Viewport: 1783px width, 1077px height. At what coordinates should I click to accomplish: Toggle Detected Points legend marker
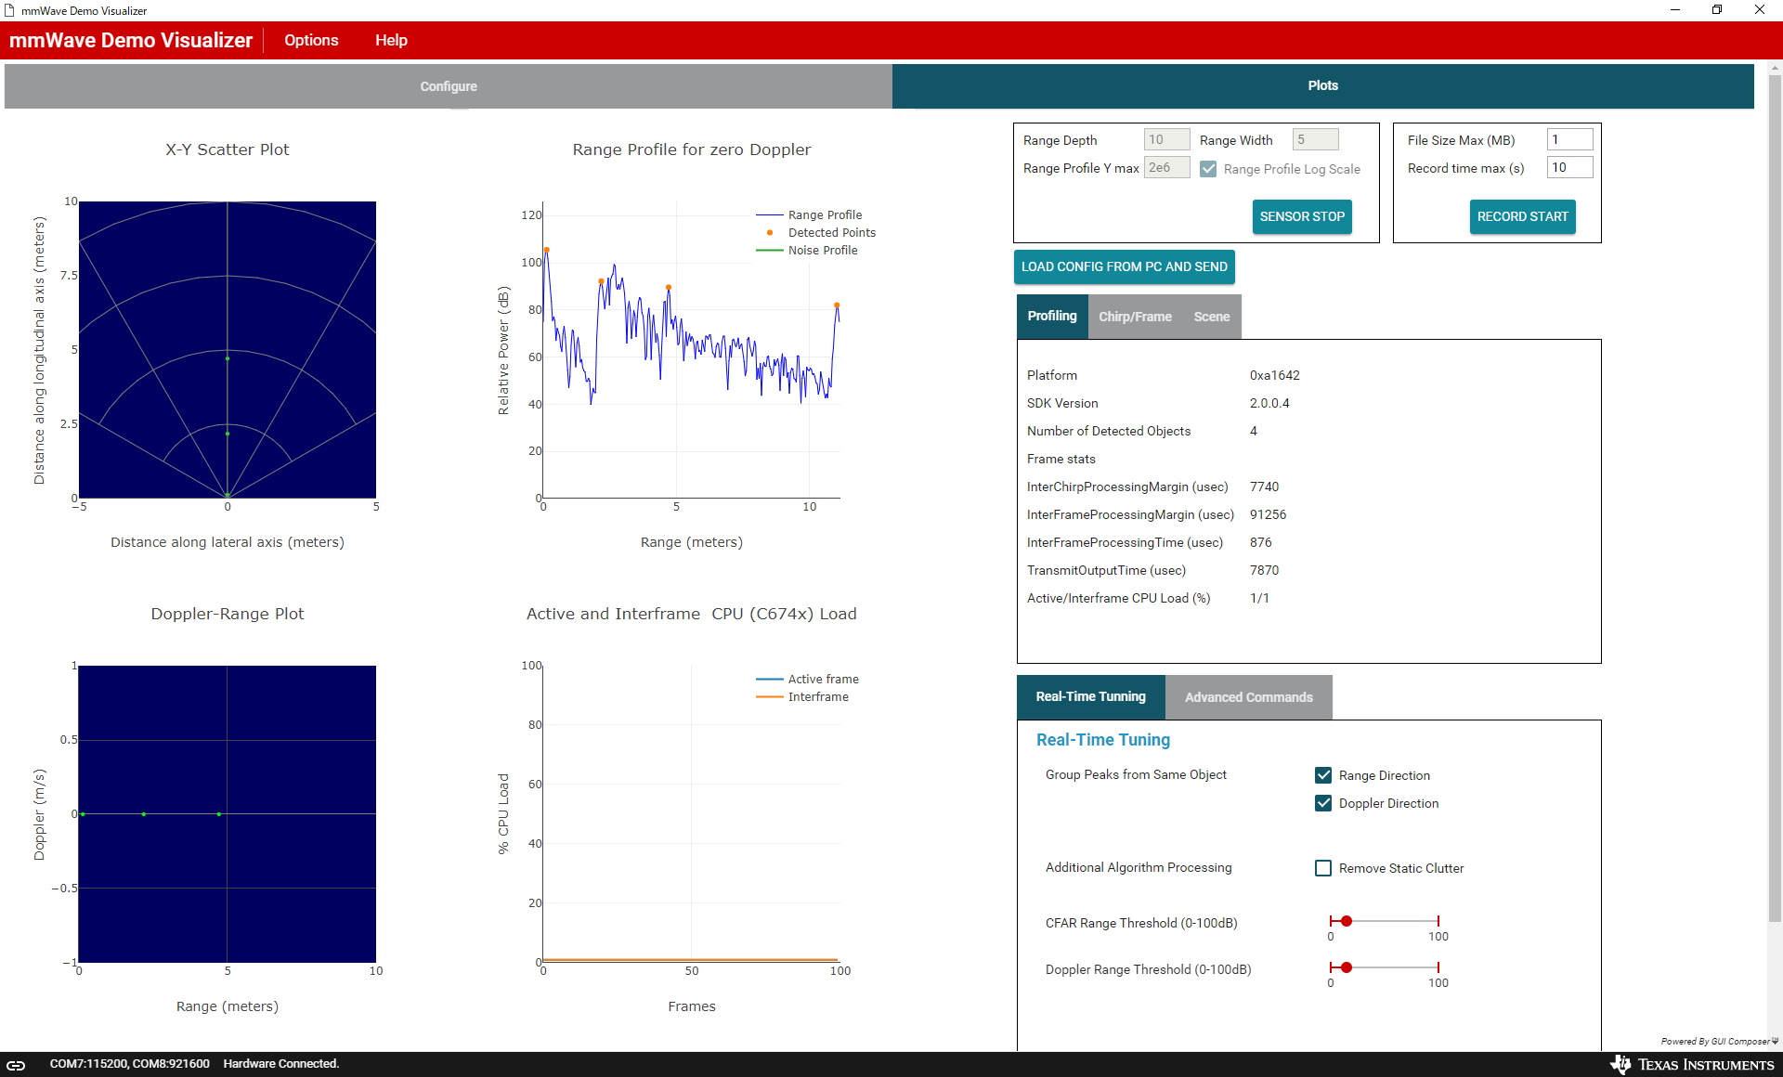pos(770,233)
